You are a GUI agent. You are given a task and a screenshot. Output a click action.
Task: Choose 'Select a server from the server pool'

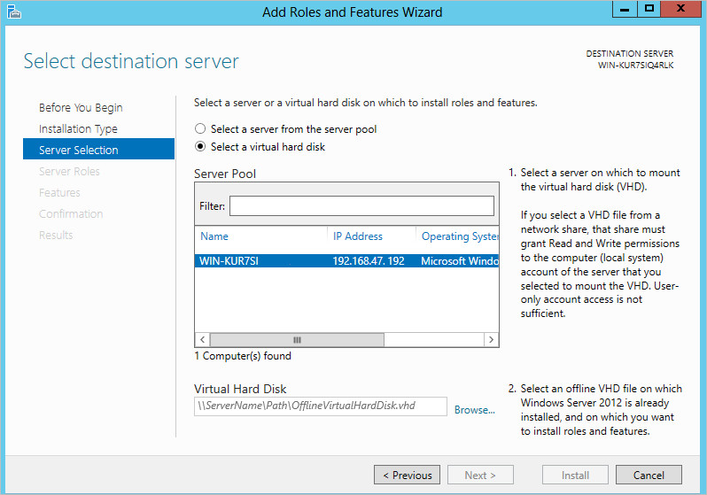point(200,129)
